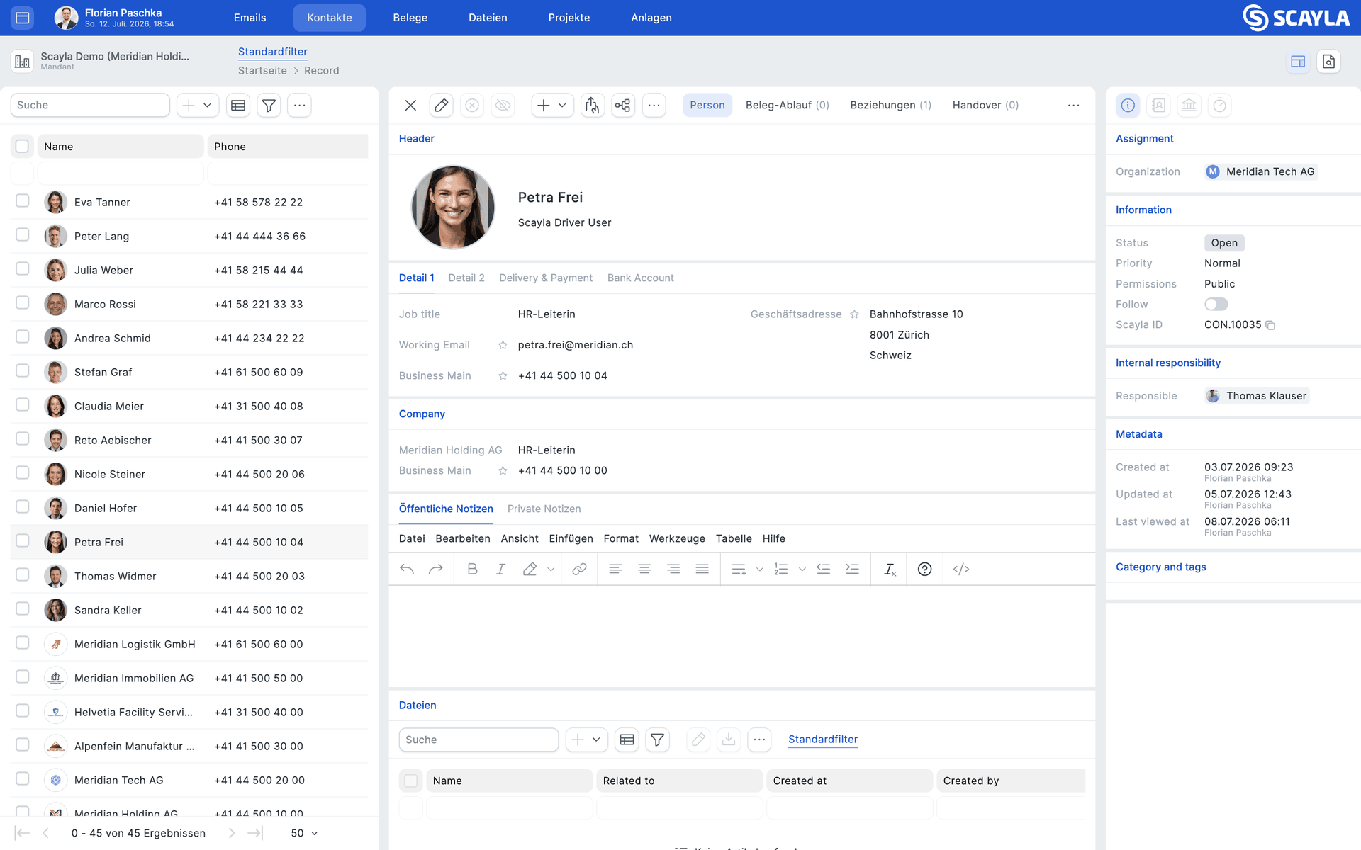The height and width of the screenshot is (850, 1361).
Task: Redo in the notes editor
Action: pos(435,569)
